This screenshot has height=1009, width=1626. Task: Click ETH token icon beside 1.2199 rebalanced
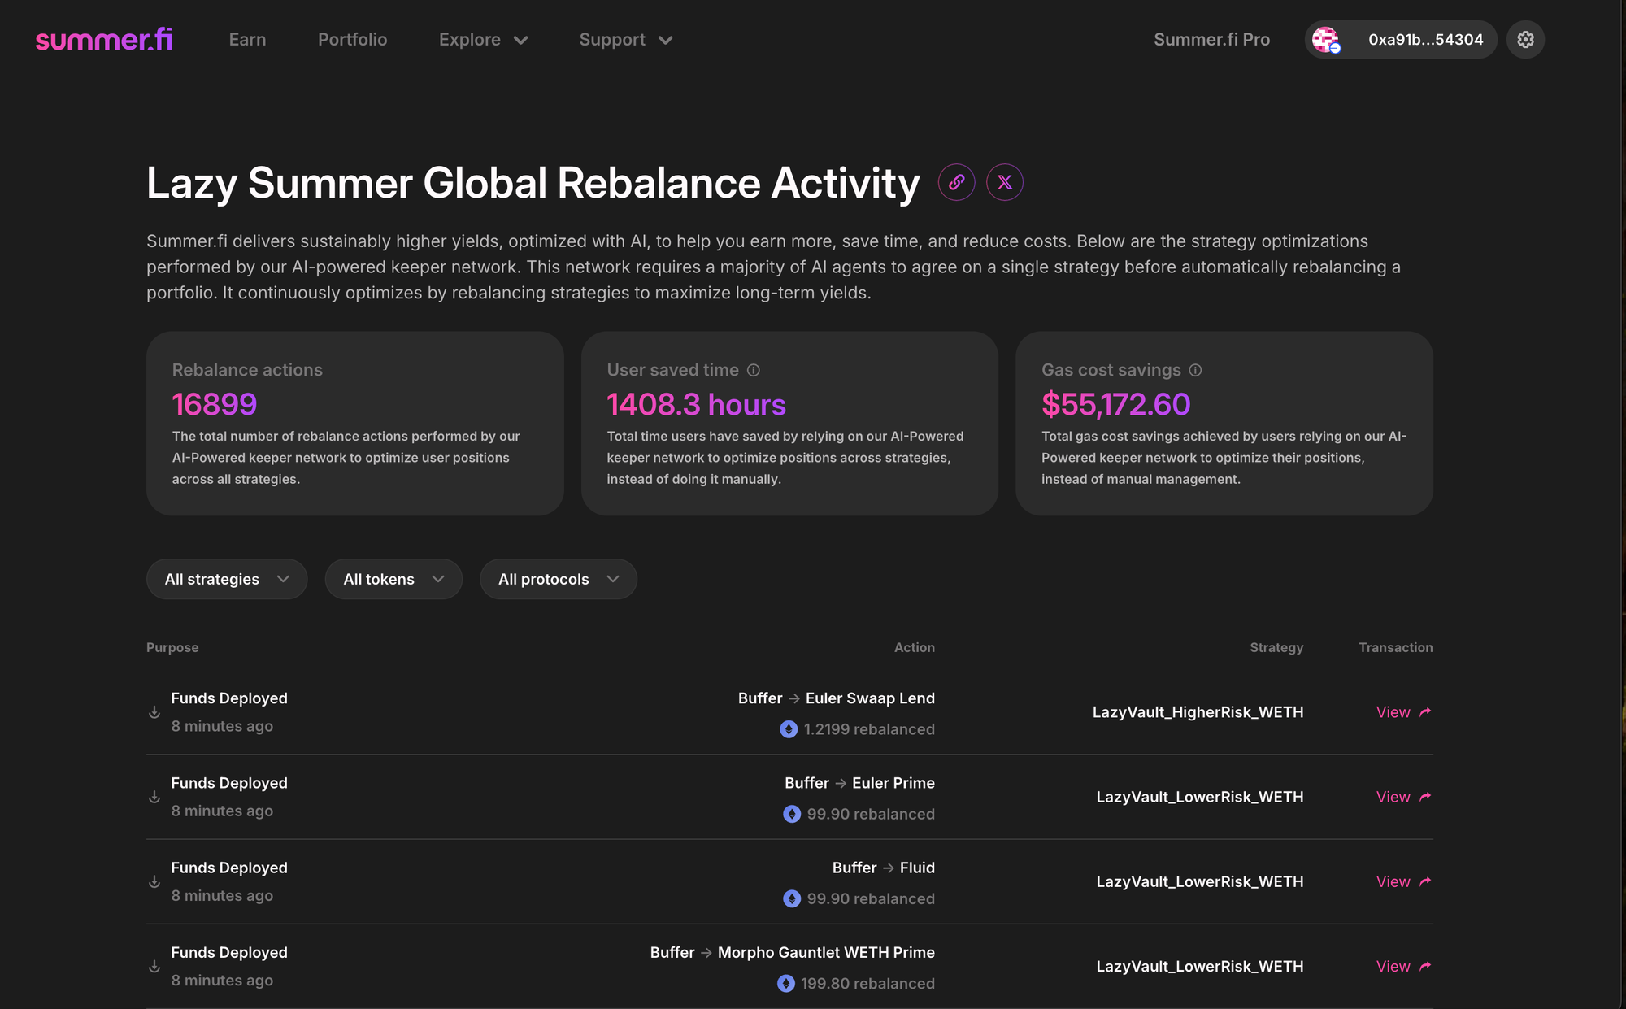pos(789,729)
